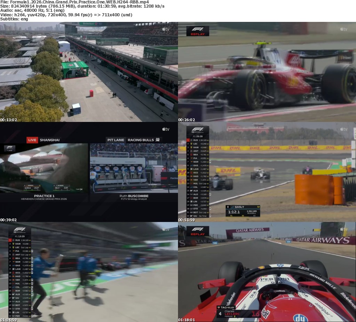This screenshot has width=356, height=322.
Task: Click the Charles Leclerc driver name tag
Action: point(232,313)
